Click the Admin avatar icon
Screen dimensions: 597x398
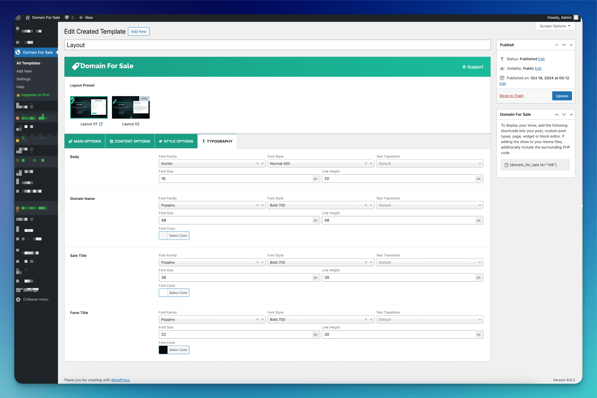pos(576,18)
